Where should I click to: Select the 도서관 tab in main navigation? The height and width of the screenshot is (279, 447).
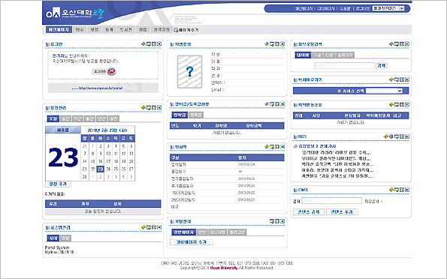(125, 29)
